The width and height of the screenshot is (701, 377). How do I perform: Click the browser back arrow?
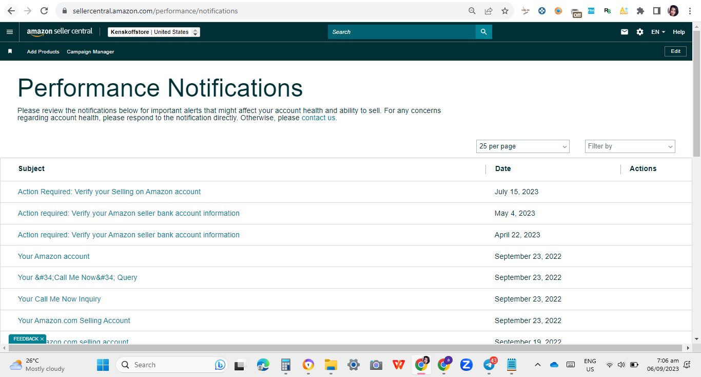[x=11, y=11]
